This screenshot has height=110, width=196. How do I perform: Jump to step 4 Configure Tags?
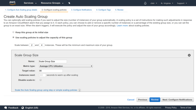[x=104, y=10]
